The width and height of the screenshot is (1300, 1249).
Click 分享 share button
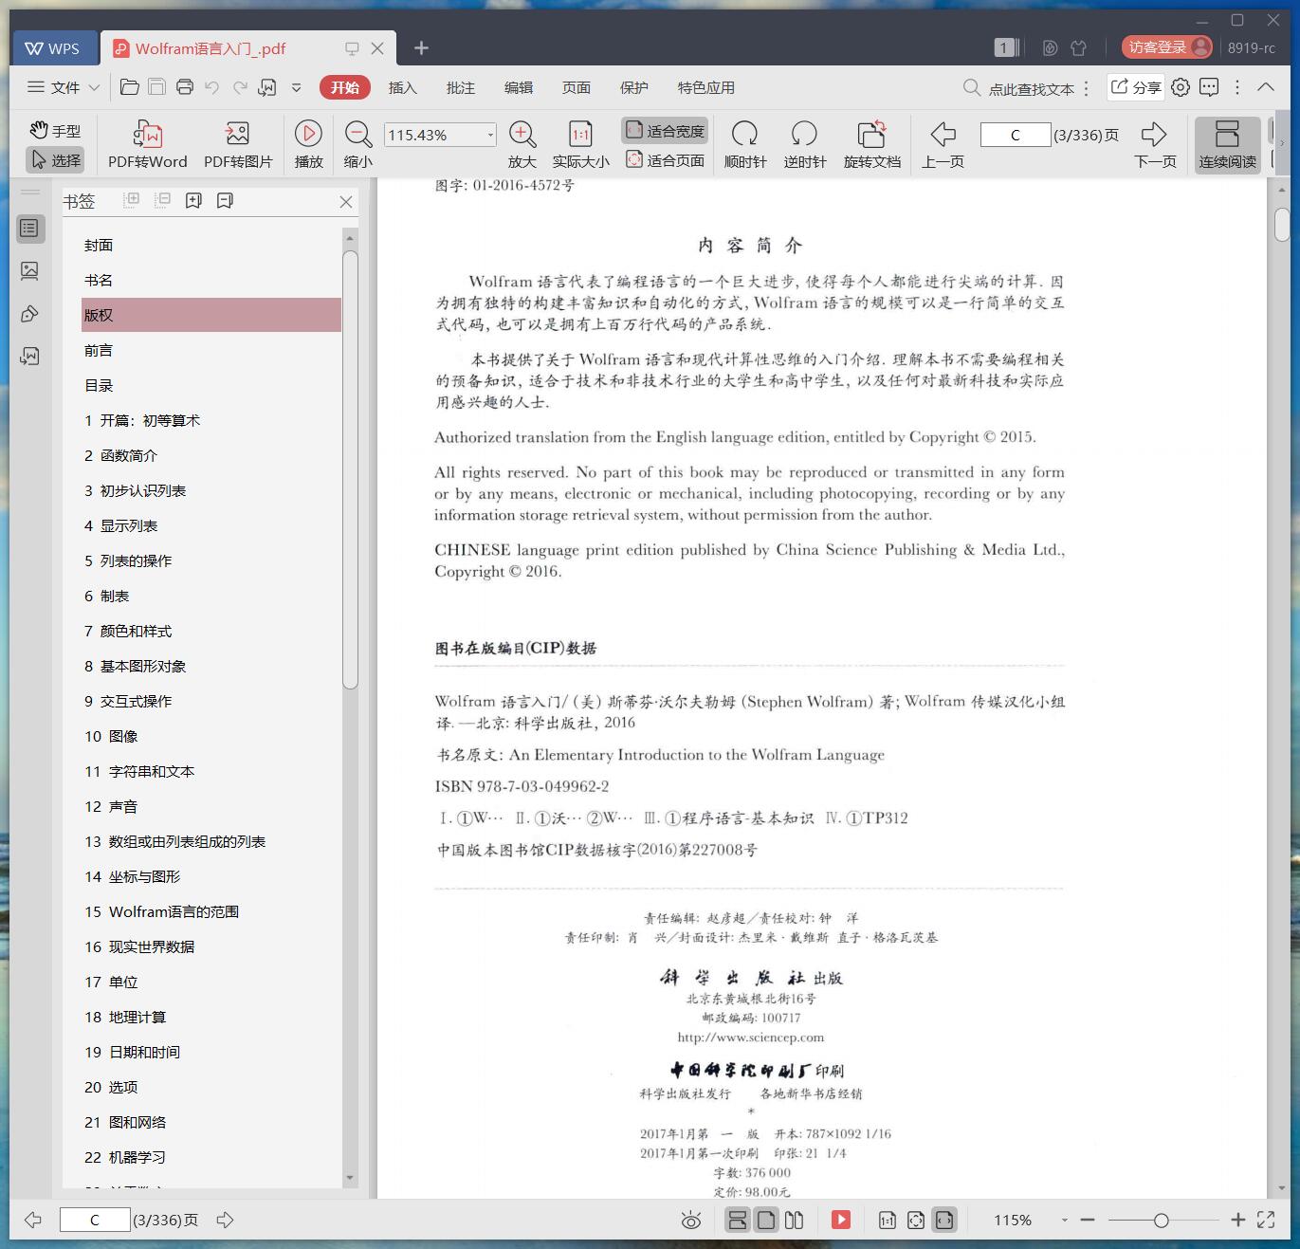(x=1135, y=87)
